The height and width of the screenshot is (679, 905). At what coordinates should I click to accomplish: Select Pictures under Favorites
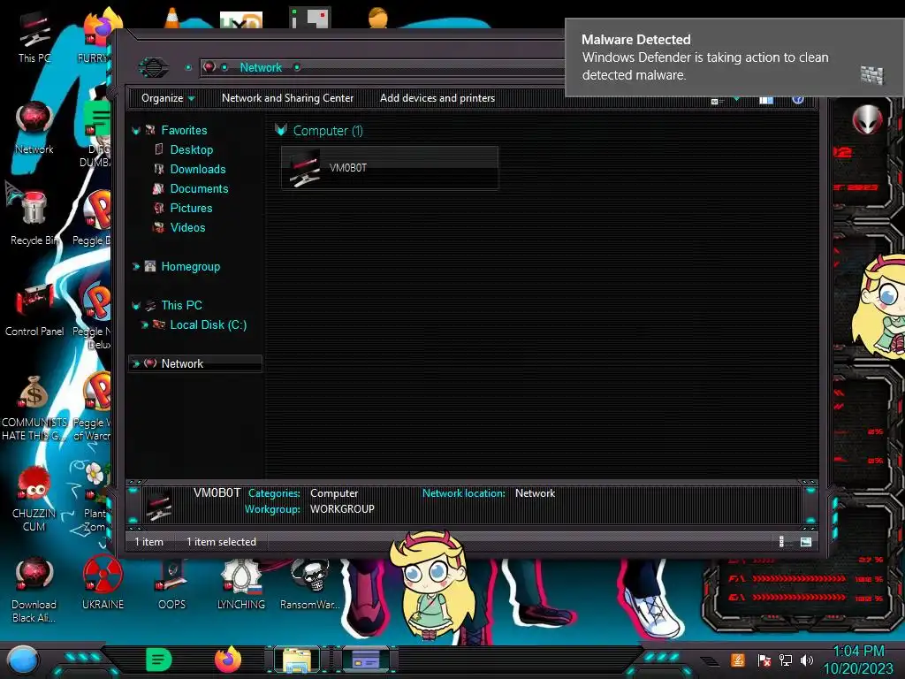[191, 208]
